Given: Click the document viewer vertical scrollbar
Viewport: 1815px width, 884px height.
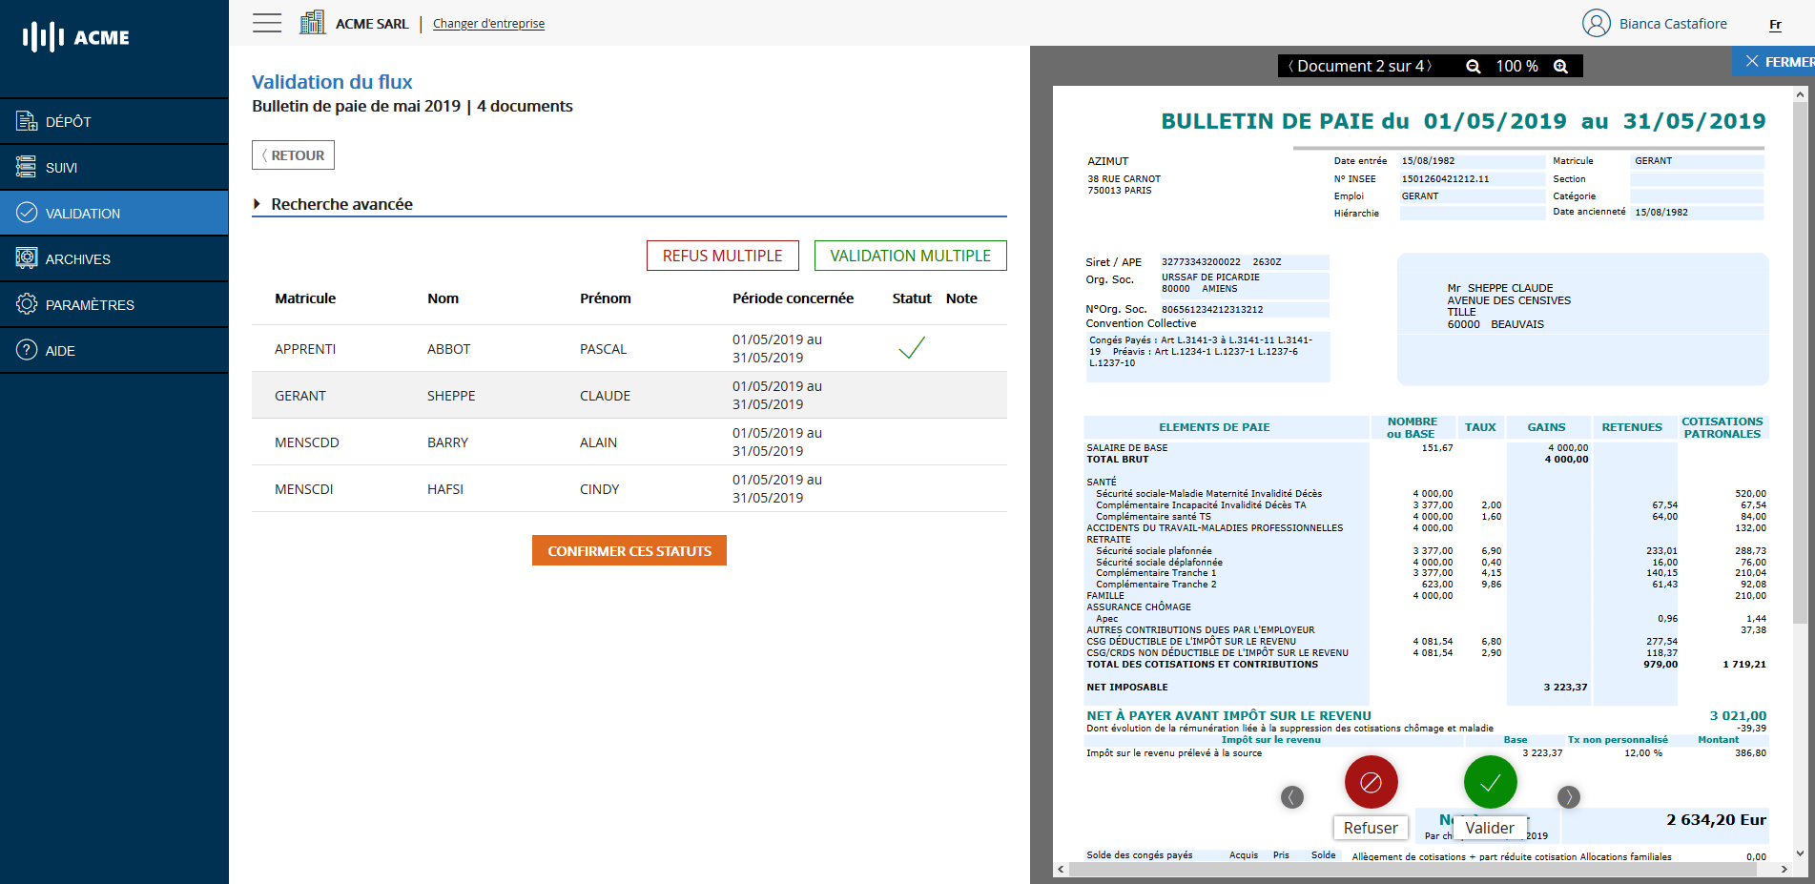Looking at the screenshot, I should (1800, 381).
